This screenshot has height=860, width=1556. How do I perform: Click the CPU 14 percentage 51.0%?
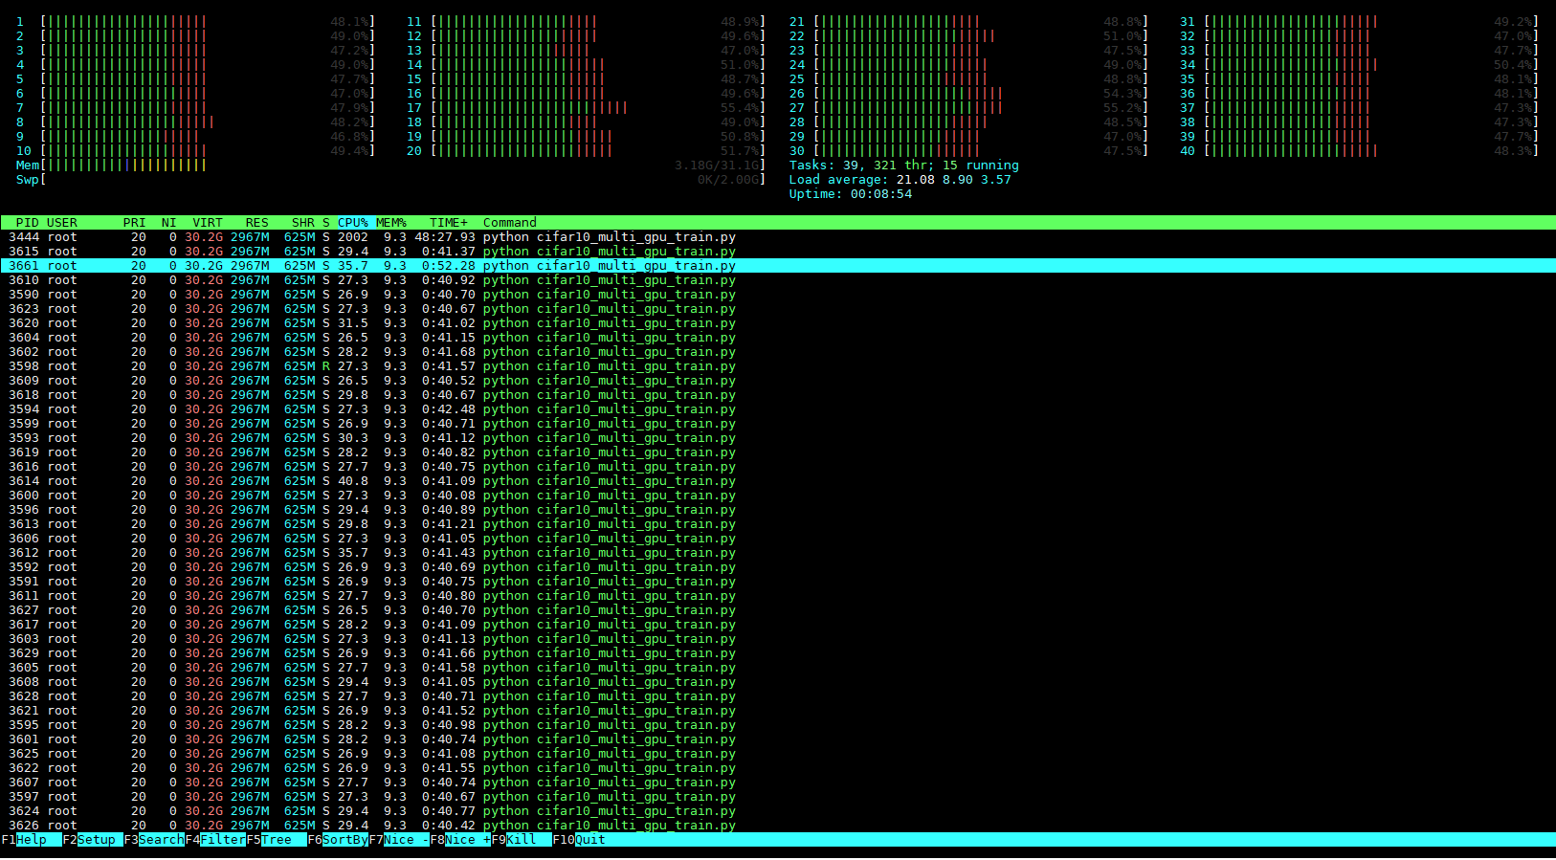(x=740, y=65)
